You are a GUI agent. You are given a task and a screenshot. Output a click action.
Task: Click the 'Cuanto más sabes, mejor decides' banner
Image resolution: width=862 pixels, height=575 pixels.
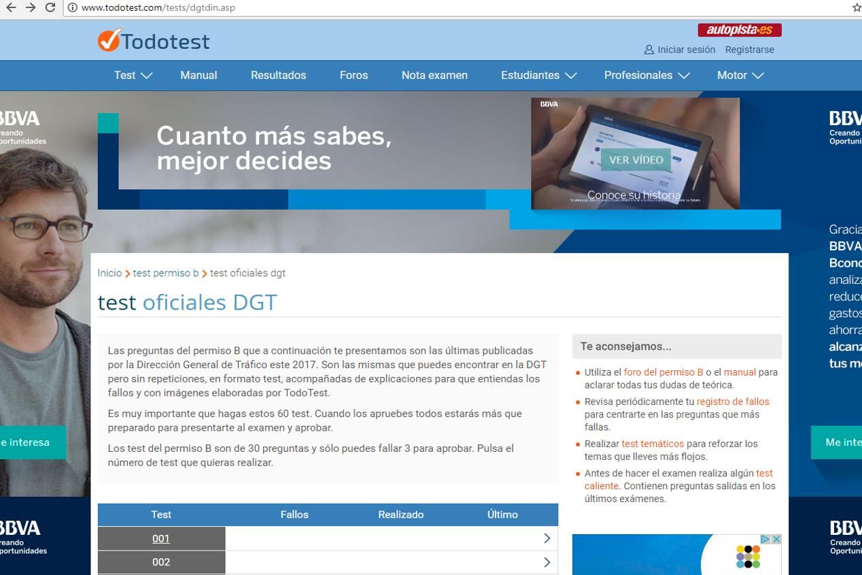274,148
